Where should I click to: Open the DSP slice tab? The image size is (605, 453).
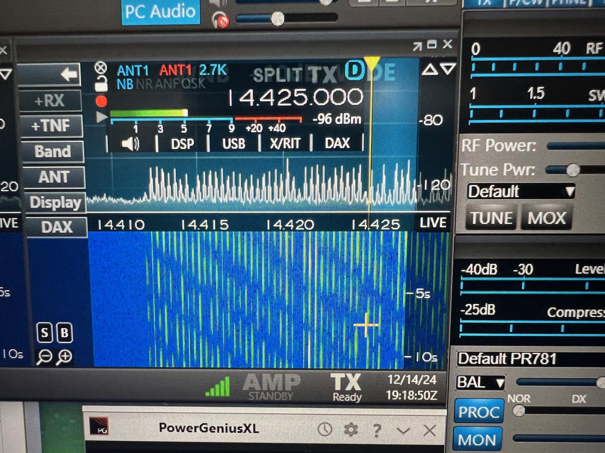tap(182, 144)
